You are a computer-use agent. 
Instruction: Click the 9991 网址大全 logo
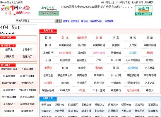(x=16, y=10)
